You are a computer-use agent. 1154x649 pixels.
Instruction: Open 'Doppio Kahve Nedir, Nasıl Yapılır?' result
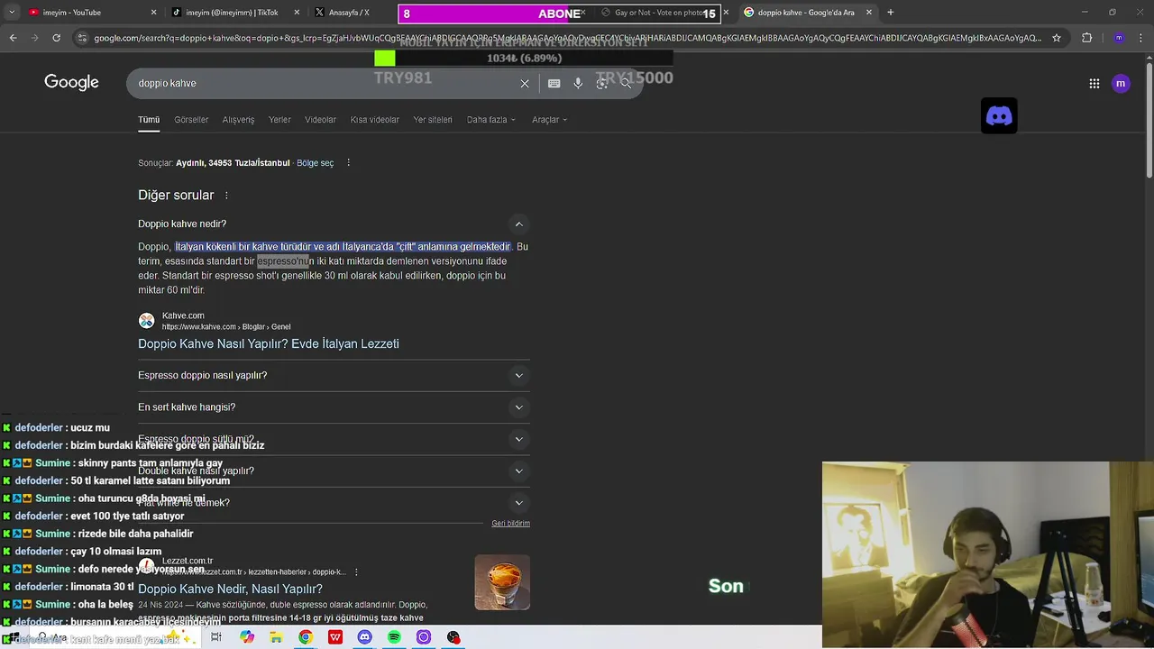coord(230,590)
